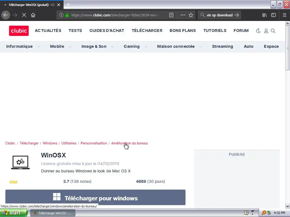Image resolution: width=290 pixels, height=217 pixels.
Task: Toggle reader view in the address bar
Action: click(x=171, y=15)
